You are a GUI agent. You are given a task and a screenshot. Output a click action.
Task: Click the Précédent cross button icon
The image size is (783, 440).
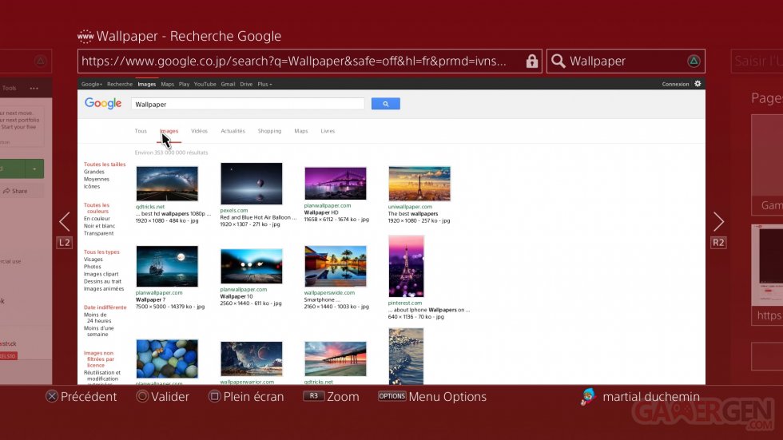[51, 397]
